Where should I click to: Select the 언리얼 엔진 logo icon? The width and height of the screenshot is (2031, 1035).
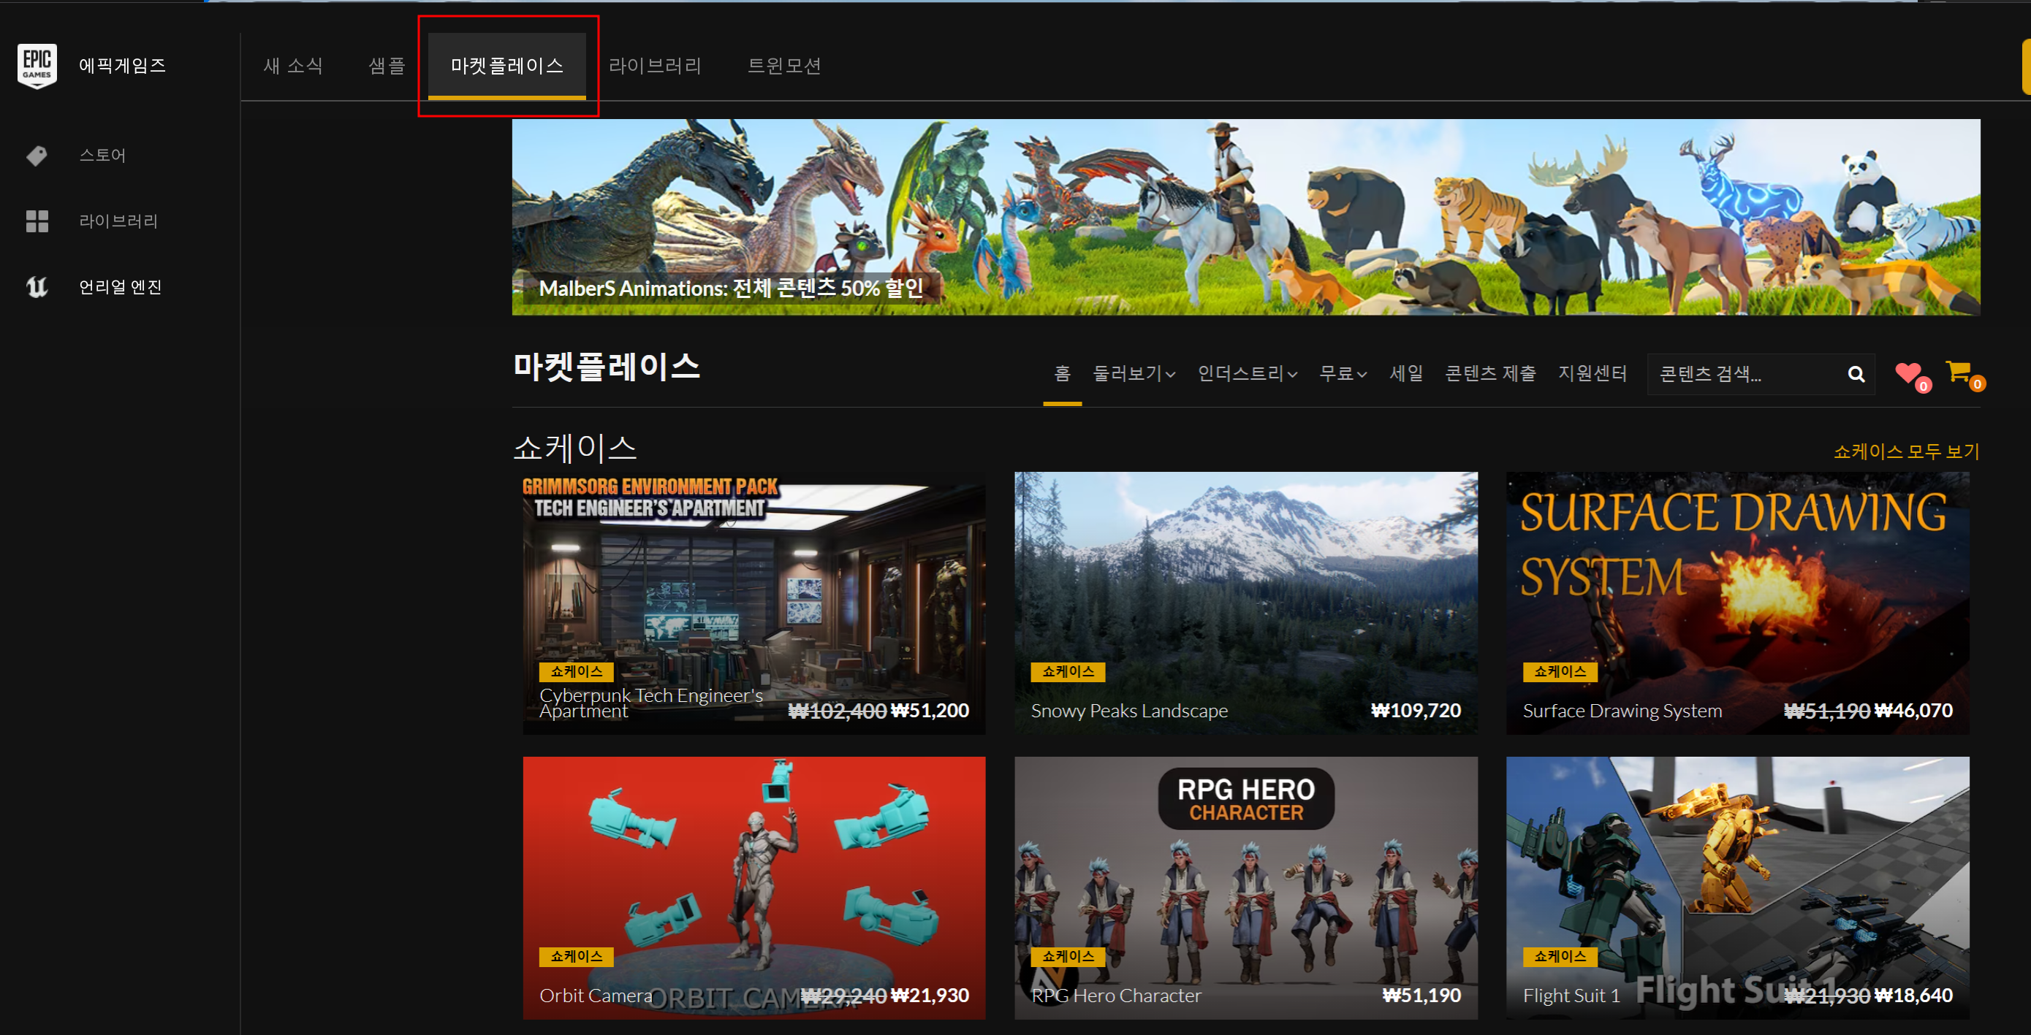pyautogui.click(x=37, y=287)
